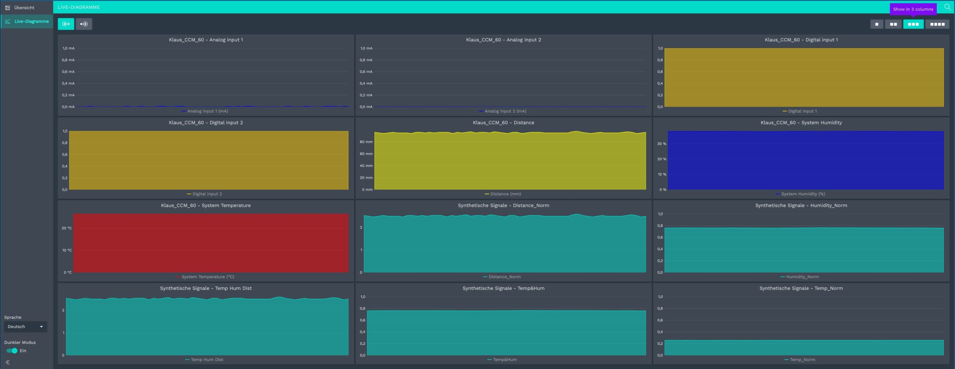The width and height of the screenshot is (955, 369).
Task: Toggle the Temp&Hum legend entry
Action: (502, 359)
